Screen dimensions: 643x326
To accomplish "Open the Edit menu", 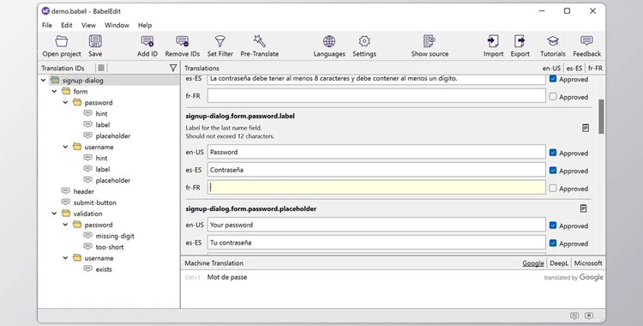I will click(66, 25).
